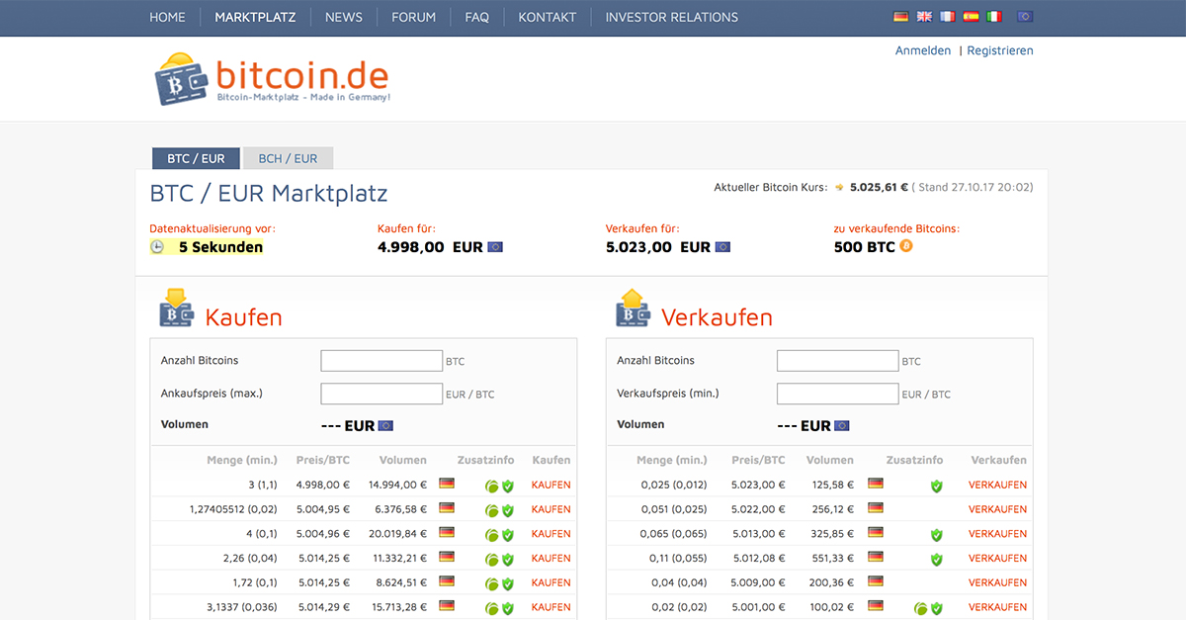Click German flag in the 200,36 € row
The image size is (1186, 620).
tap(875, 581)
